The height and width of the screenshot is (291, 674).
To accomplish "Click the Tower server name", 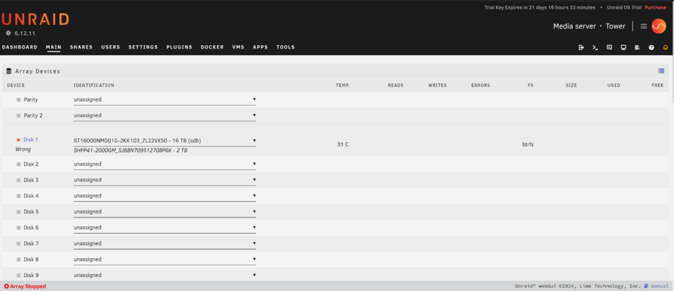I will [x=615, y=26].
